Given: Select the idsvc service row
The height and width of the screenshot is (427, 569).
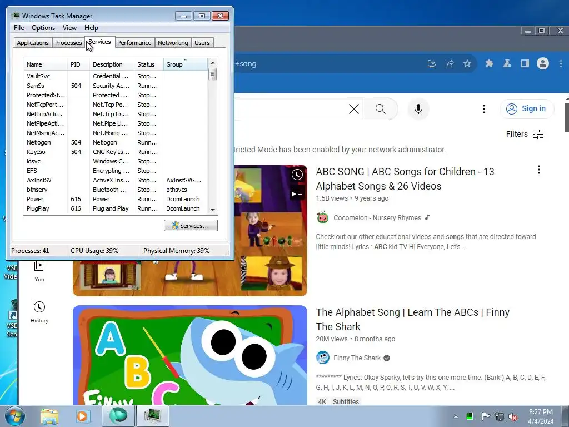Looking at the screenshot, I should point(116,161).
